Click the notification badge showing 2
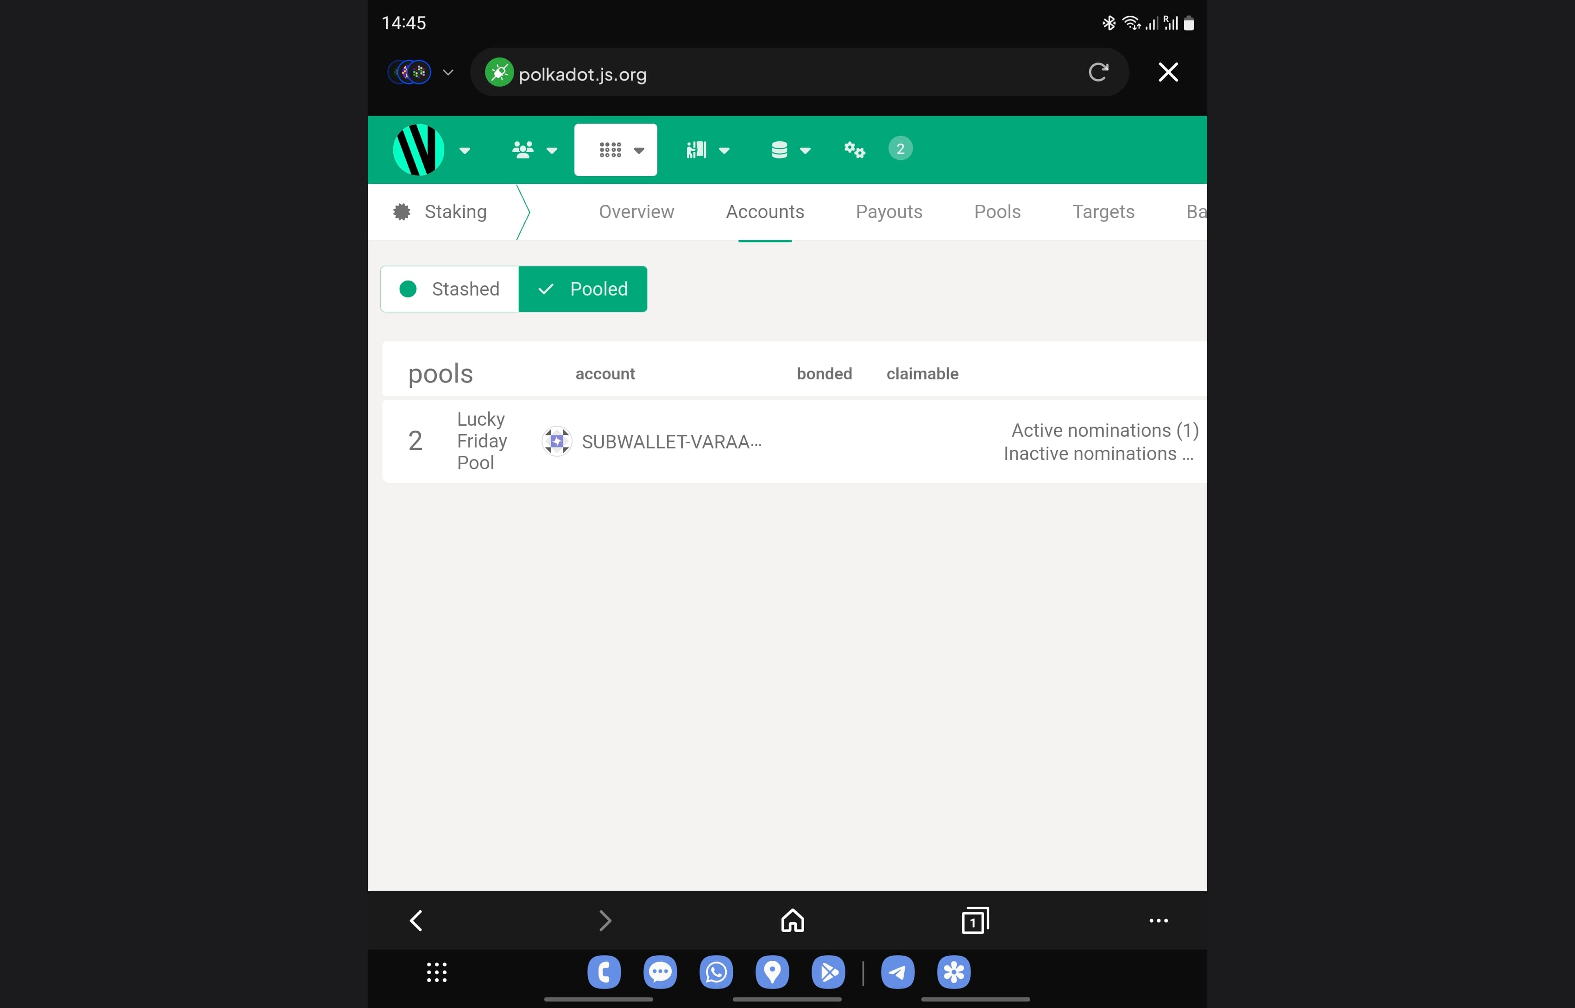 pyautogui.click(x=900, y=149)
